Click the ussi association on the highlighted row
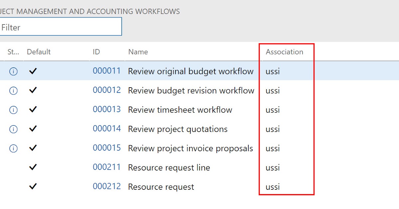Screen dimensions: 399x209 (x=272, y=71)
